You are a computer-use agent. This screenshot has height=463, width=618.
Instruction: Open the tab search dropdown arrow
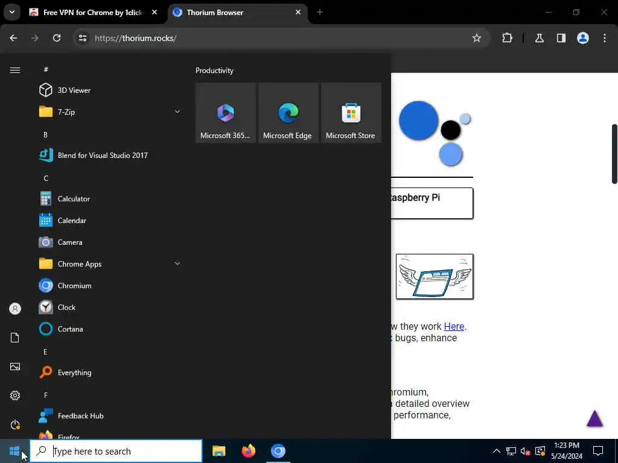(12, 12)
